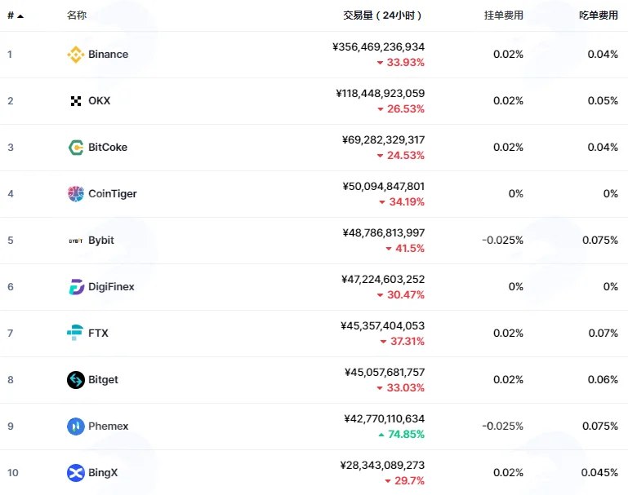Sort by 交易量（24小时）column header

click(383, 15)
